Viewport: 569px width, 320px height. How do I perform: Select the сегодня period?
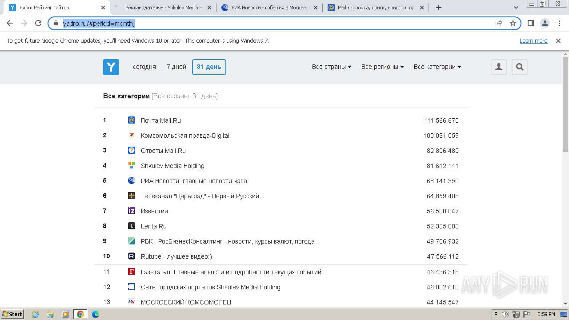pos(144,67)
